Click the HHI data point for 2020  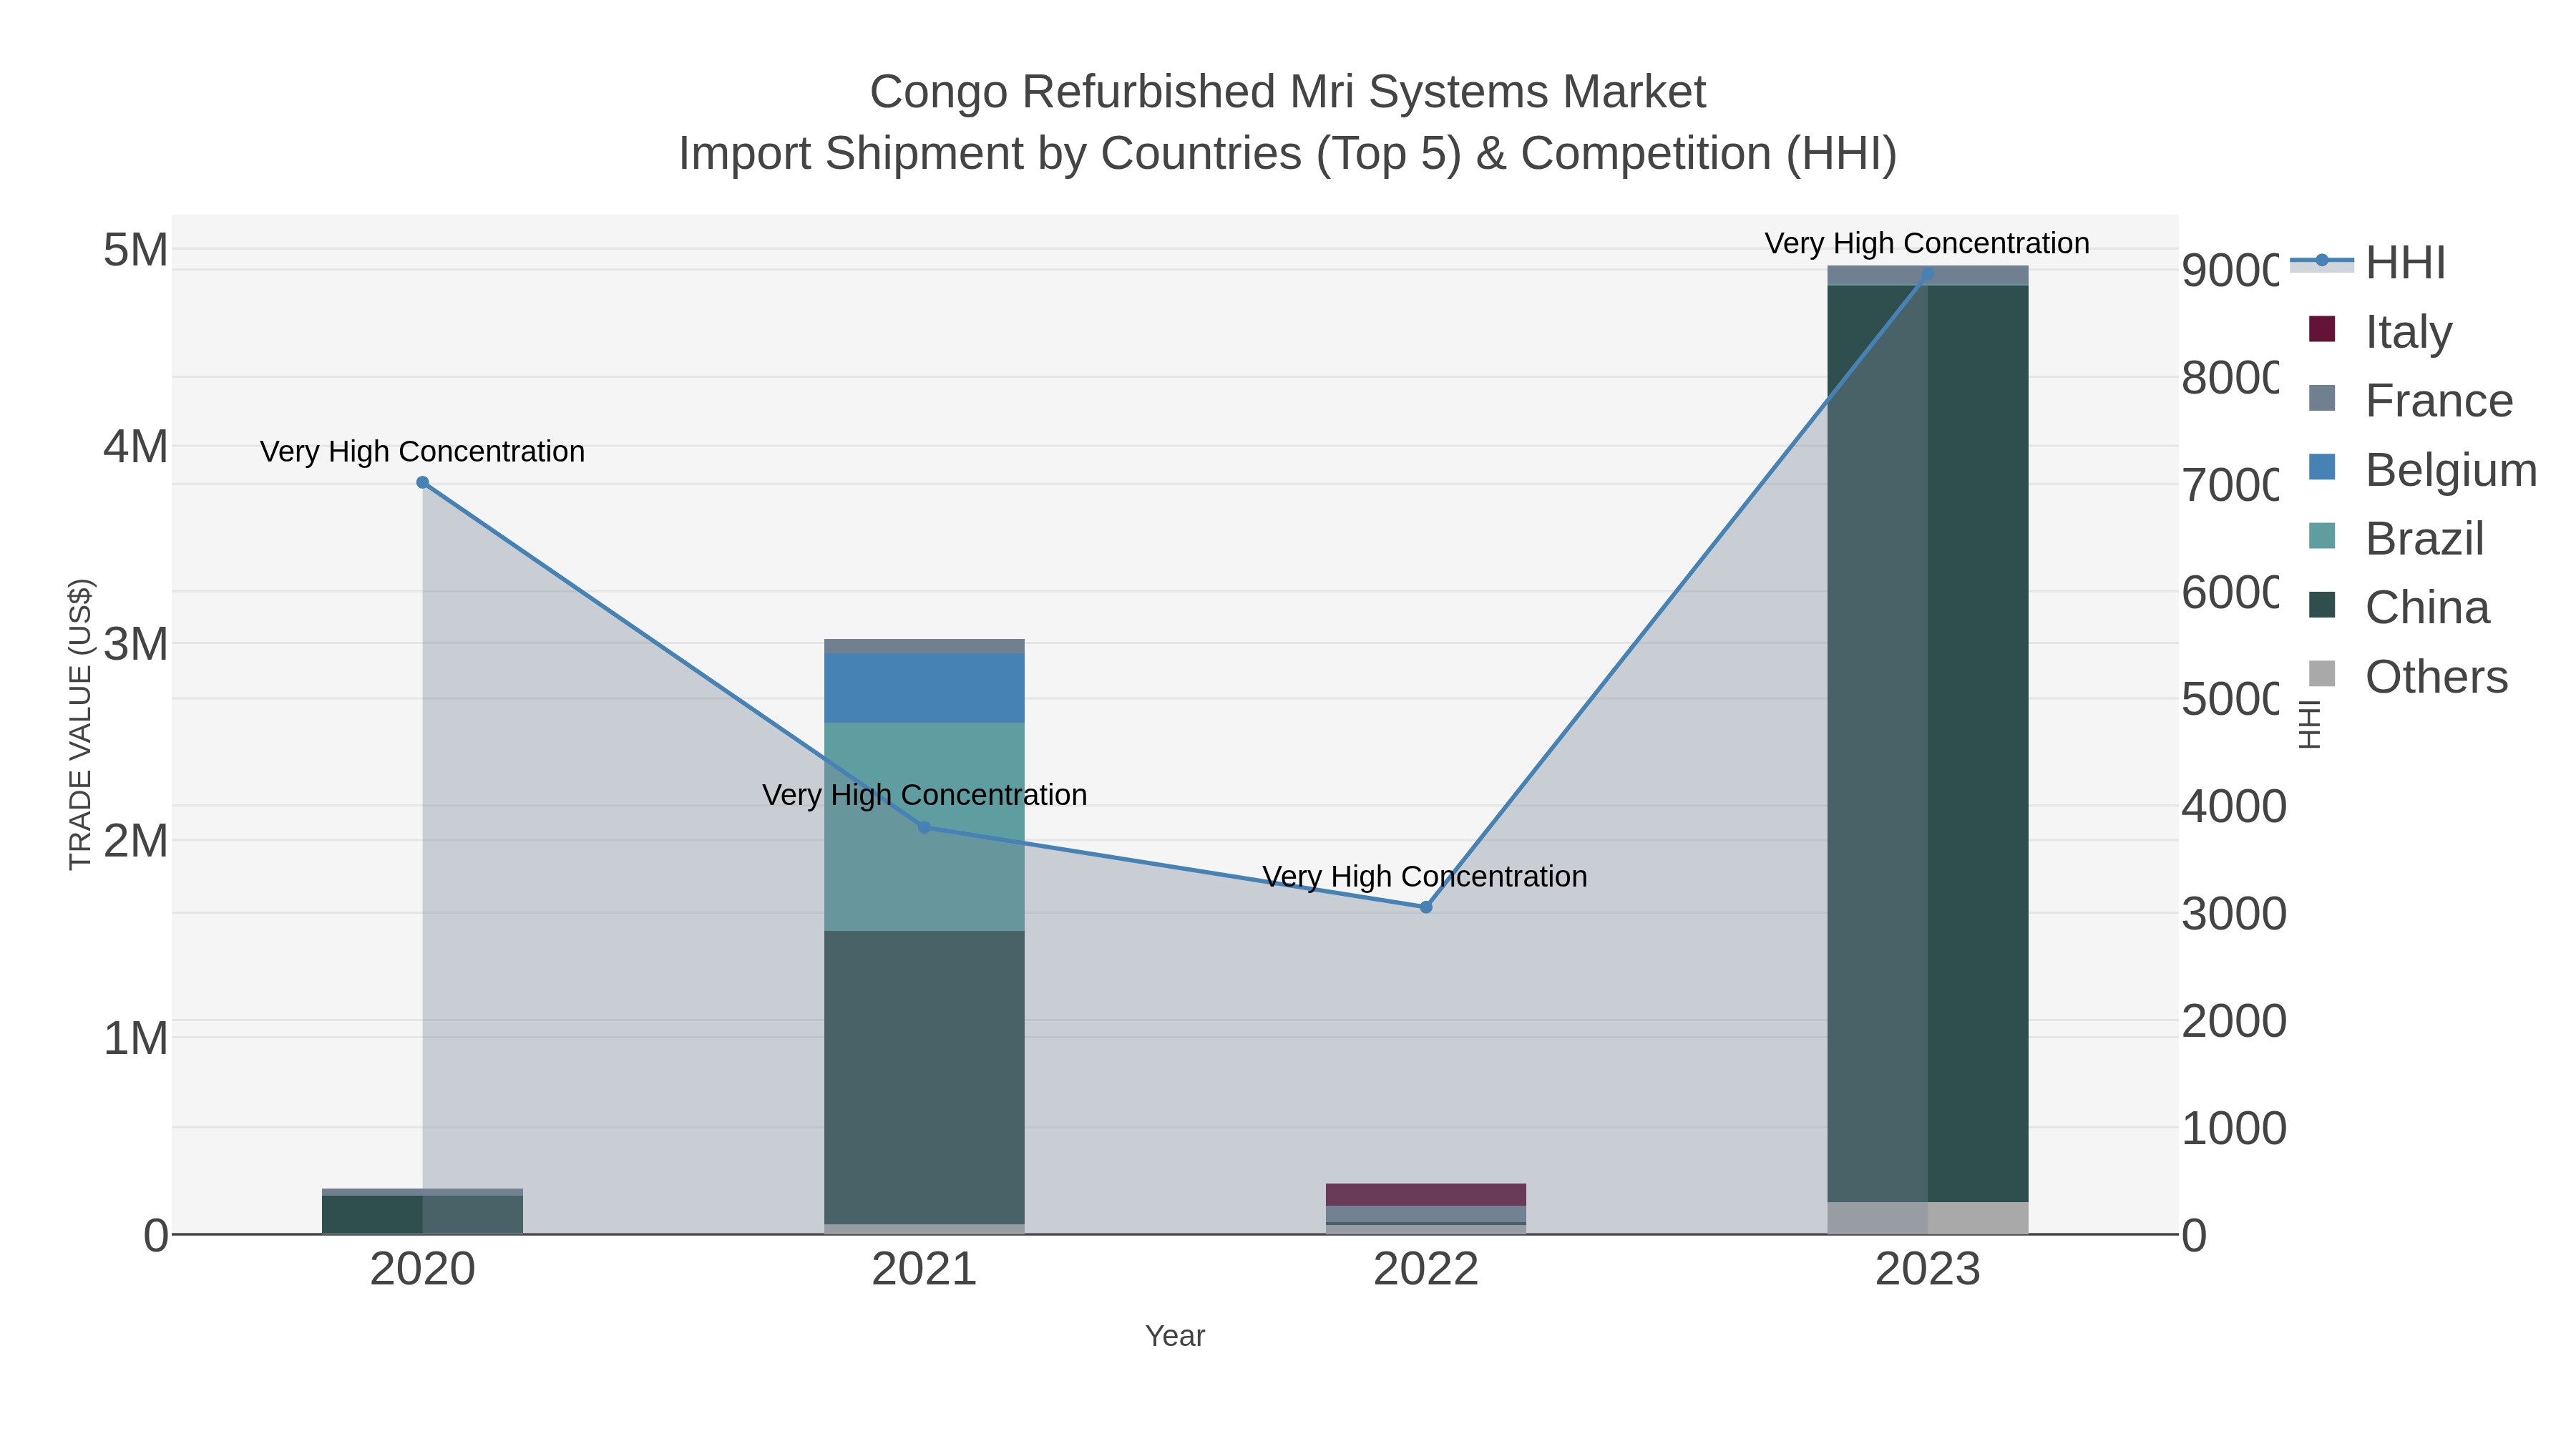[422, 482]
